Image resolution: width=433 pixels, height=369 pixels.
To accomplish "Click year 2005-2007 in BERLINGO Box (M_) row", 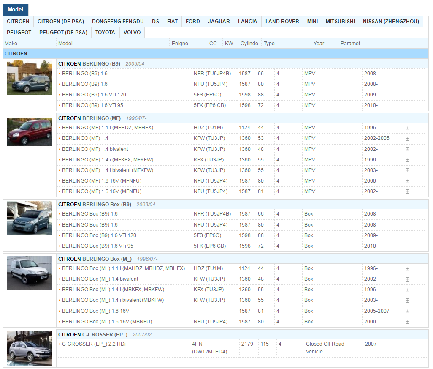I will [377, 311].
